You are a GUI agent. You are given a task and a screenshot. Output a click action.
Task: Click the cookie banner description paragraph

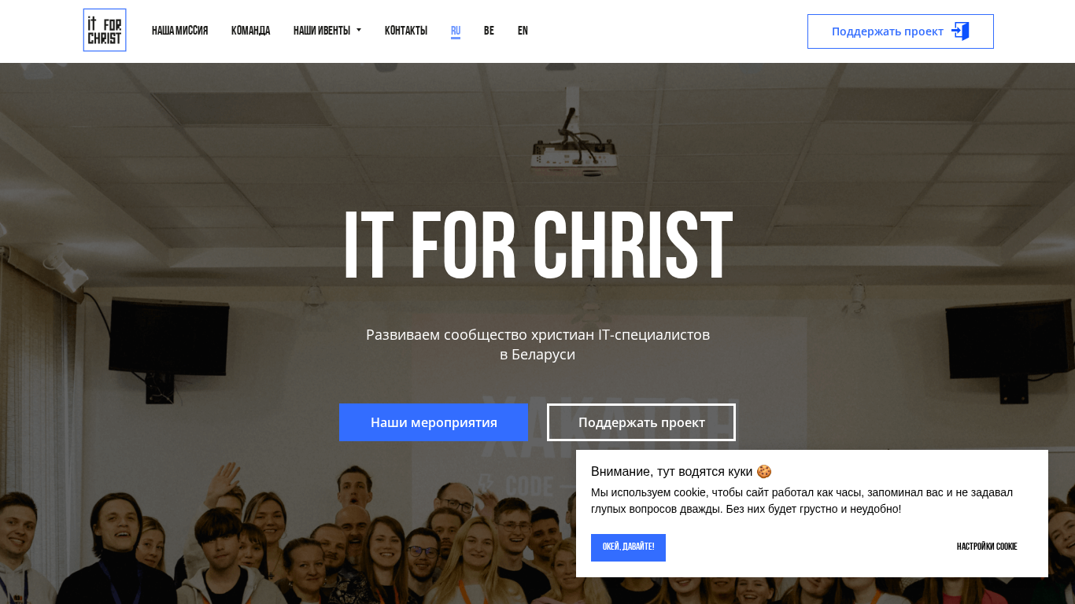tap(802, 501)
